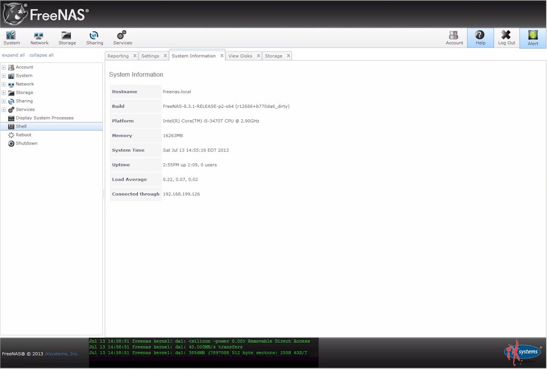
Task: Check the green Alert indicator
Action: click(533, 38)
